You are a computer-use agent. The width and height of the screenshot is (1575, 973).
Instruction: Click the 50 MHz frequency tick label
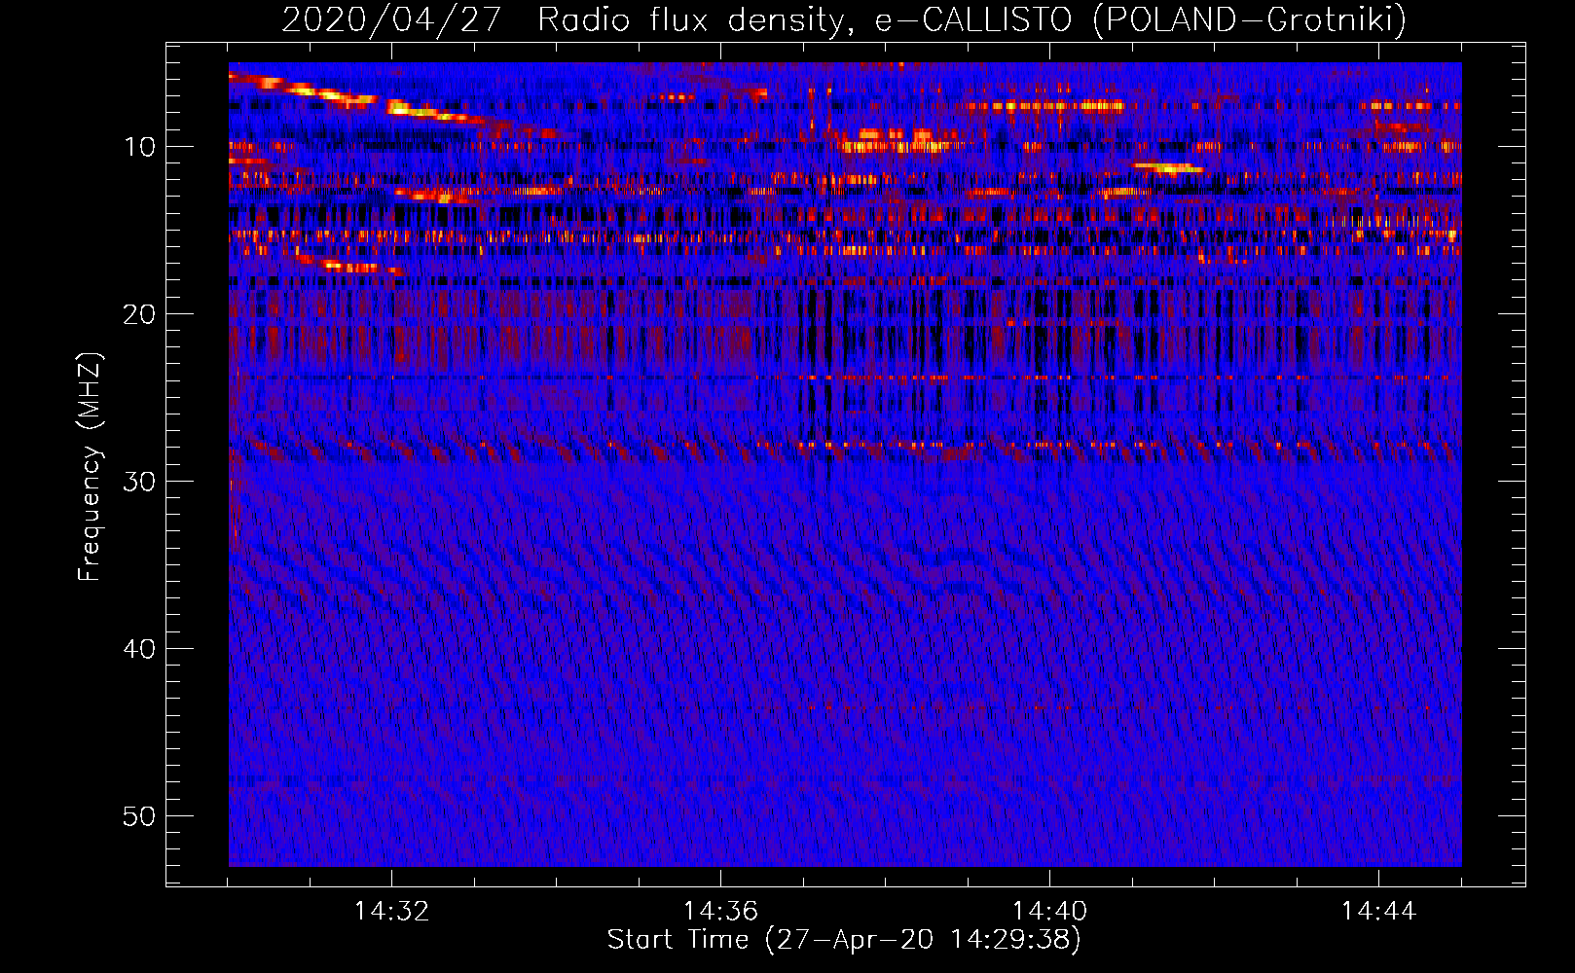(x=140, y=816)
